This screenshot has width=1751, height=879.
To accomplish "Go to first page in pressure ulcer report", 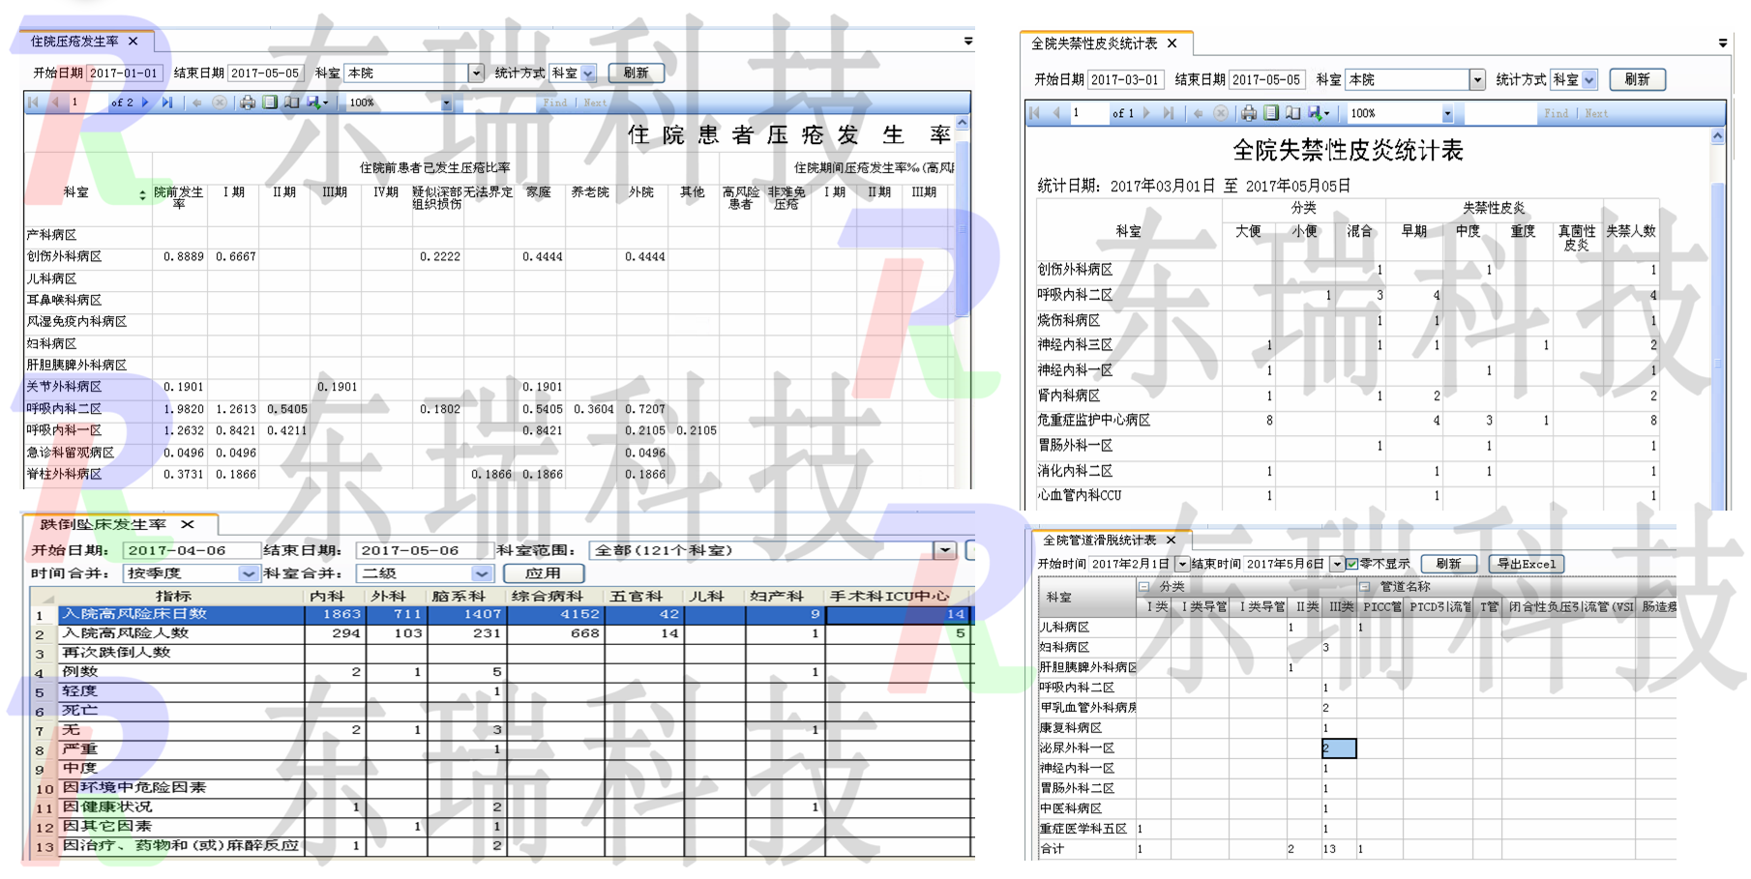I will click(x=34, y=103).
